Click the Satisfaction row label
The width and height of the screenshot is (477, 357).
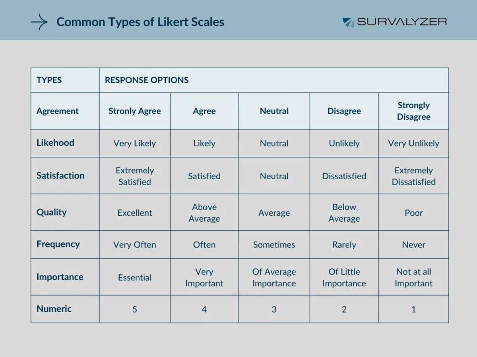[x=60, y=176]
